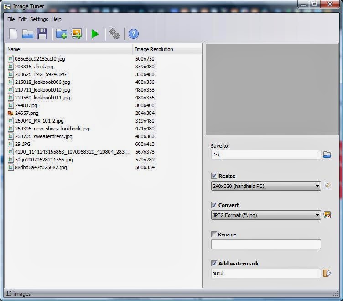Click the gray image preview area

[x=272, y=89]
